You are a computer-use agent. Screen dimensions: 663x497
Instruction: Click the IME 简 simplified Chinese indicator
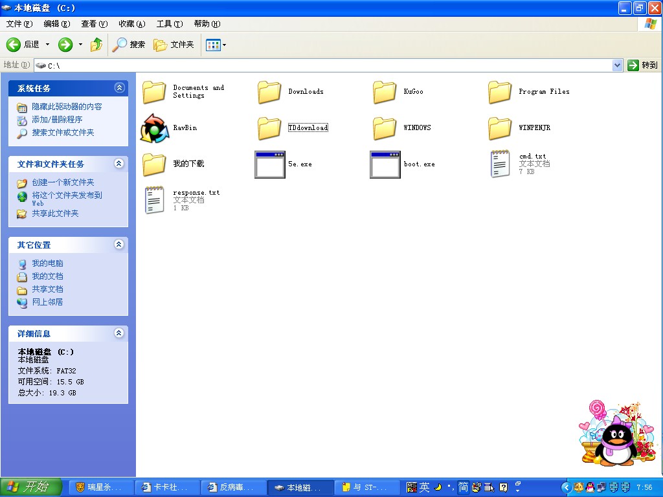pyautogui.click(x=463, y=487)
